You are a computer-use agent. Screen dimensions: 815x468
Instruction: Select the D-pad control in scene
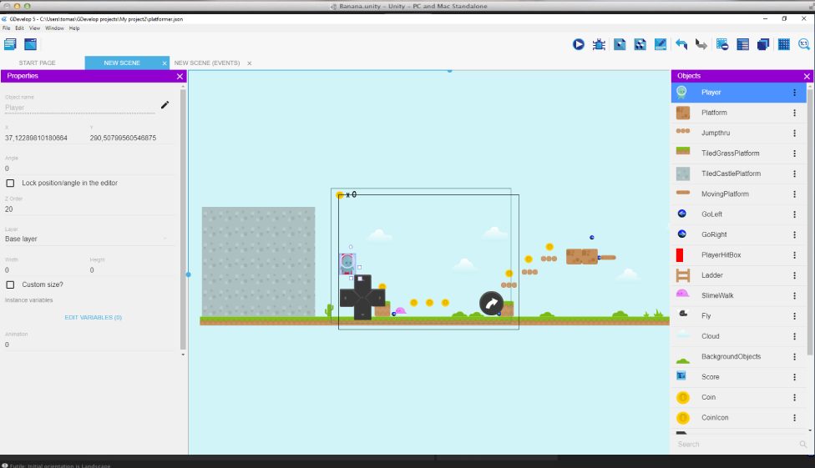362,297
